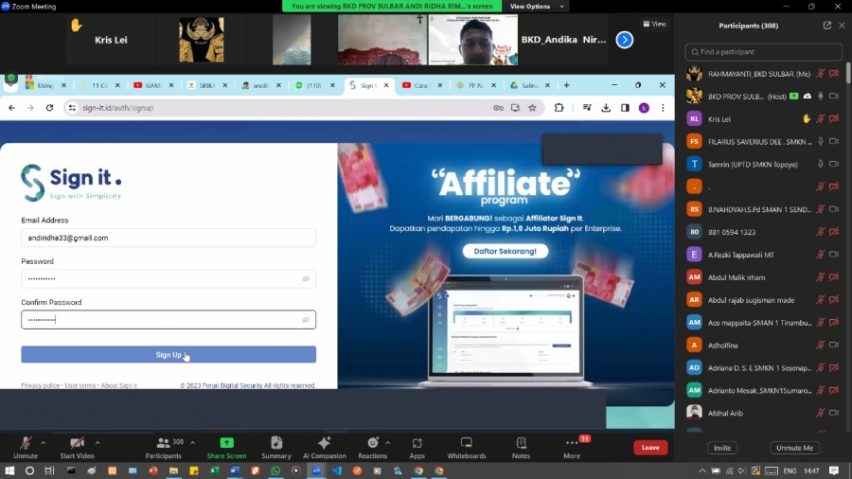This screenshot has width=852, height=479.
Task: Click the browser reload icon
Action: (x=49, y=108)
